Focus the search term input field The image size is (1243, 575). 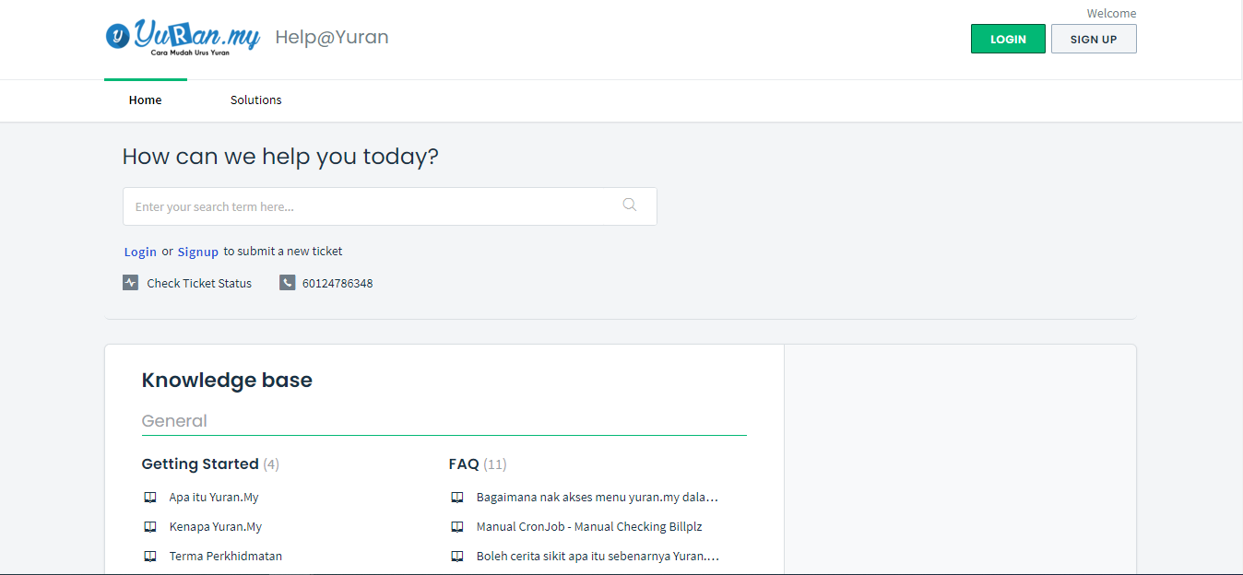point(390,206)
